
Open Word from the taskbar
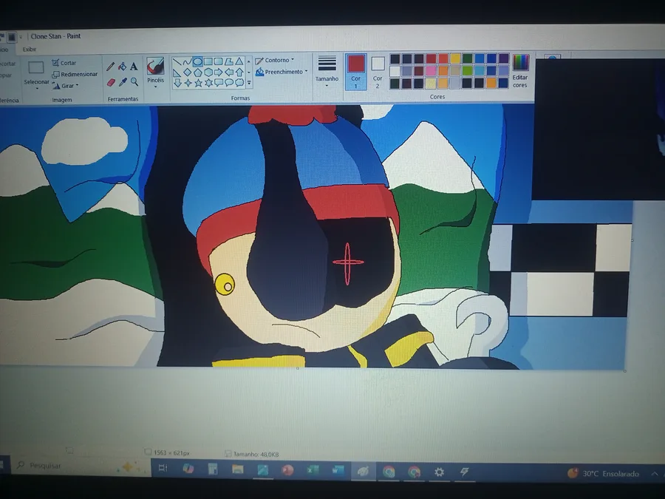pos(338,471)
